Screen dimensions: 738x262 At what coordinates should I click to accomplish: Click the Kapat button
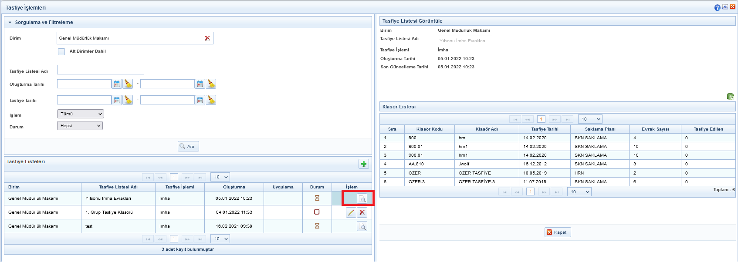tap(557, 232)
